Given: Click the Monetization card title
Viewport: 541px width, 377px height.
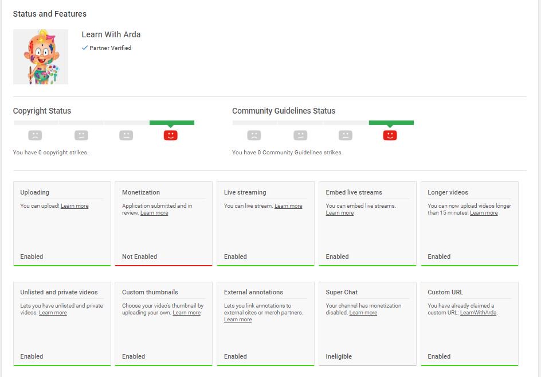Looking at the screenshot, I should coord(141,192).
